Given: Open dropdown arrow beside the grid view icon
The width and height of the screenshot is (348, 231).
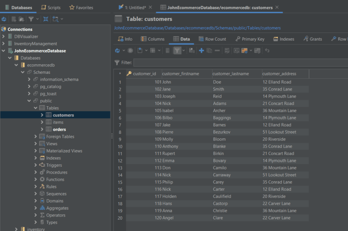Looking at the screenshot, I should pos(159,51).
